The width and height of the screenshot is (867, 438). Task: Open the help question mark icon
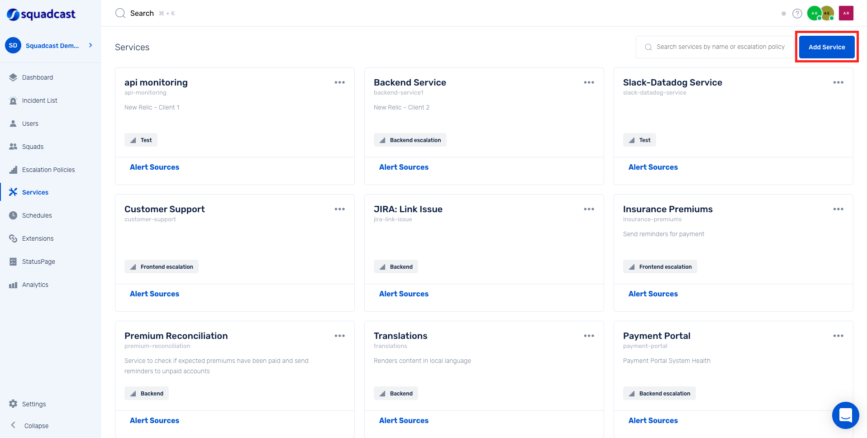(x=797, y=14)
